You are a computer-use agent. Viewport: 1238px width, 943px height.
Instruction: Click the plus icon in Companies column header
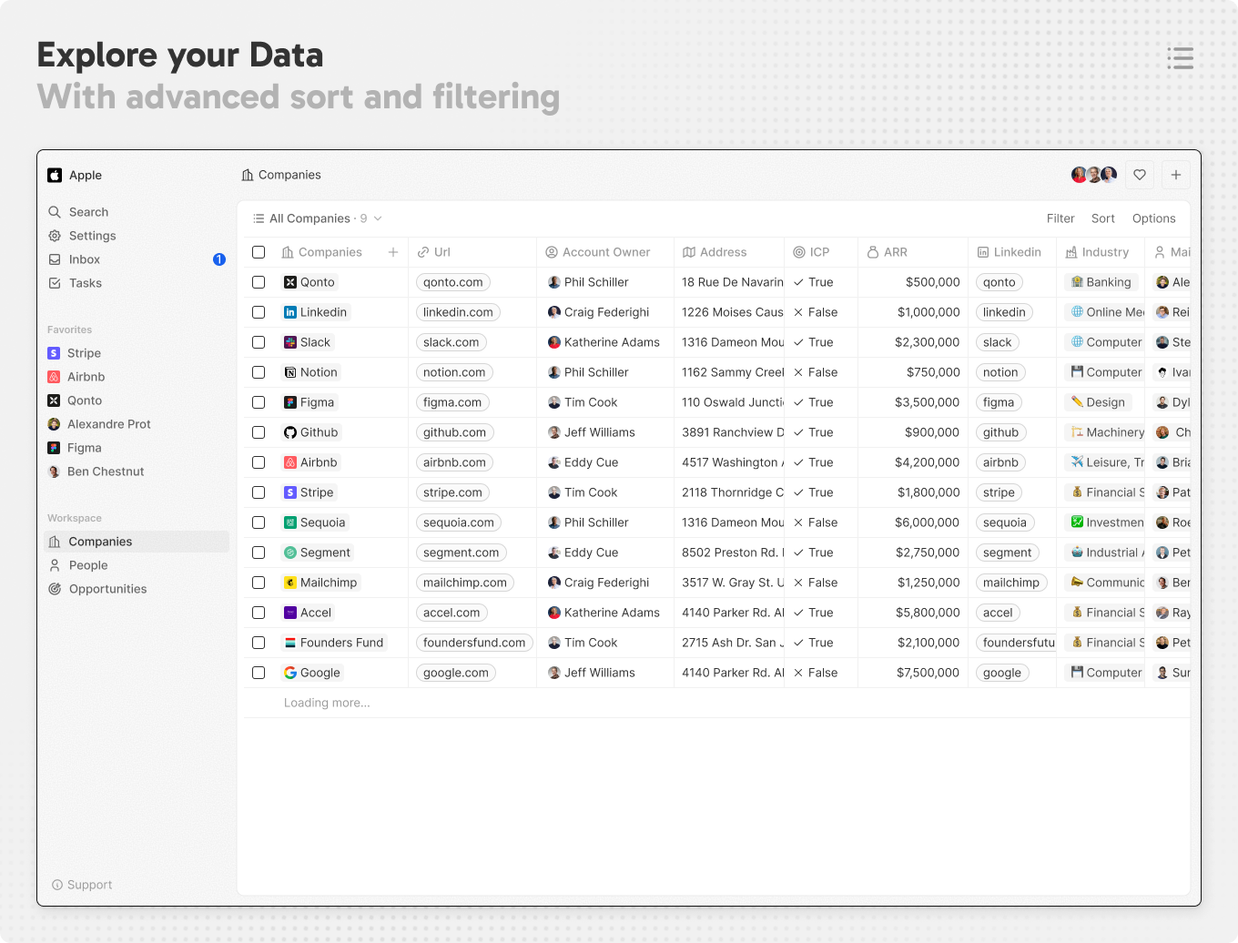(393, 252)
